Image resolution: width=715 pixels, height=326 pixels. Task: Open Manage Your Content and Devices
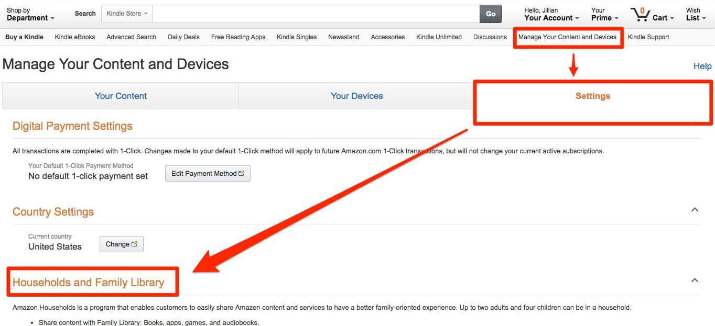567,37
